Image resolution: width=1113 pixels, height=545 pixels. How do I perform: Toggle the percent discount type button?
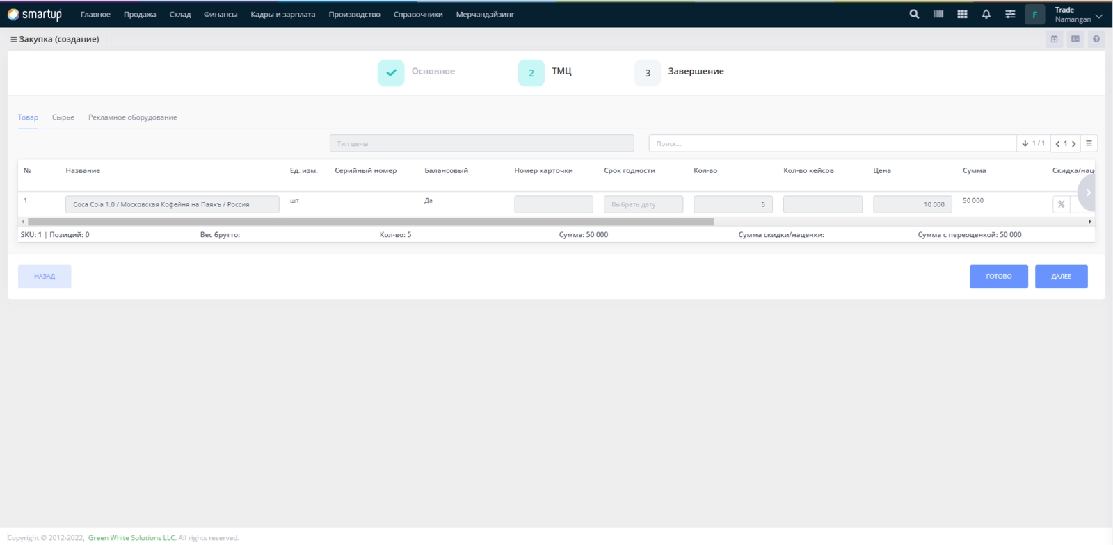pos(1061,204)
